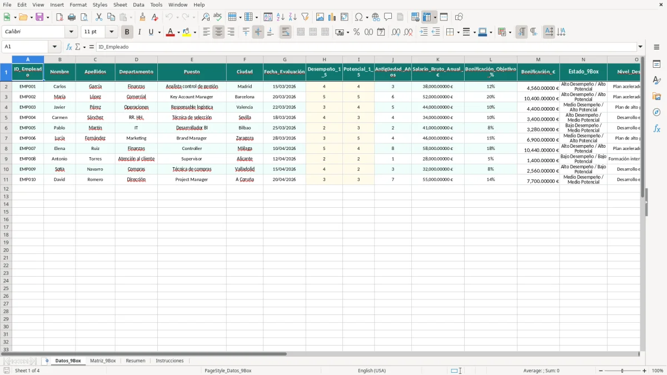Viewport: 667px width, 375px height.
Task: Open the Format menu
Action: tap(78, 4)
